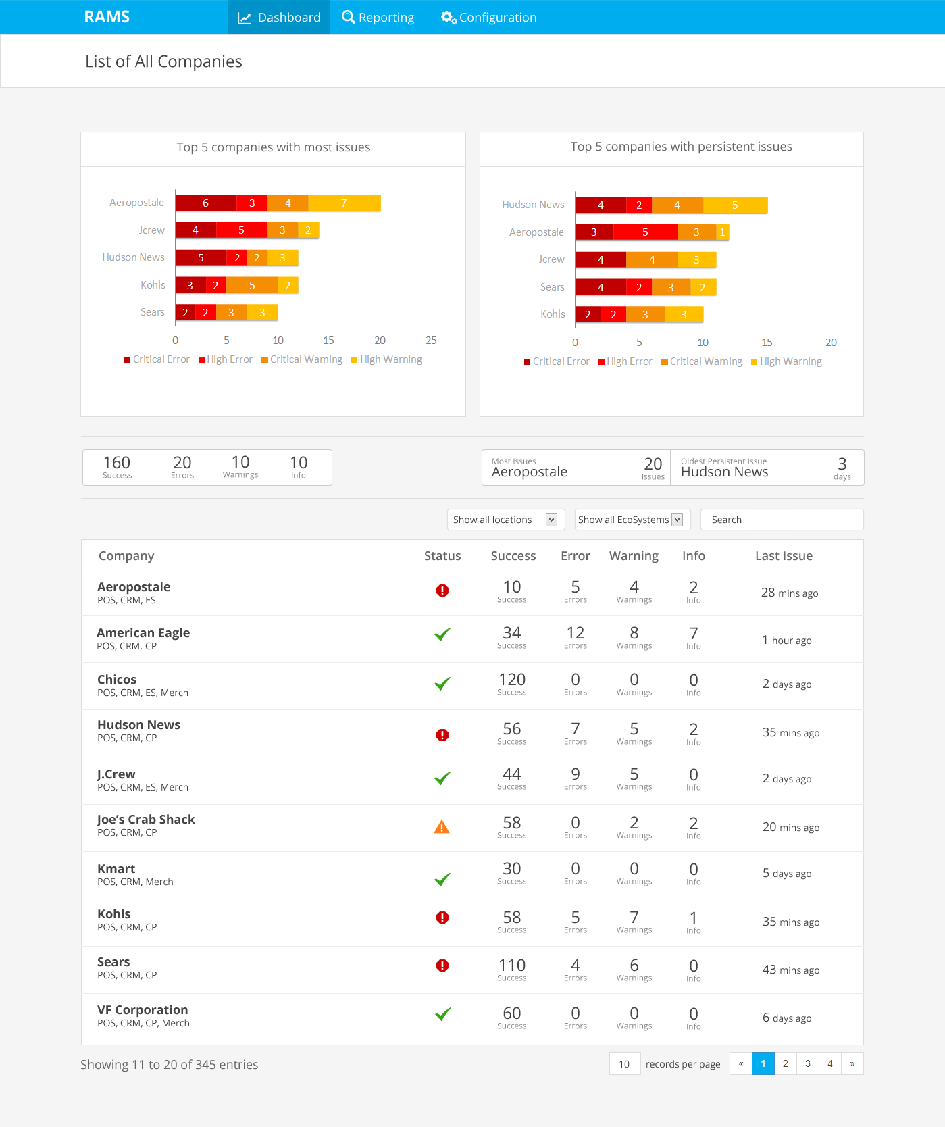Go to next page with » button

pos(852,1063)
